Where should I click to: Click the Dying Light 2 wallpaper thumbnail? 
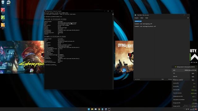124,57
